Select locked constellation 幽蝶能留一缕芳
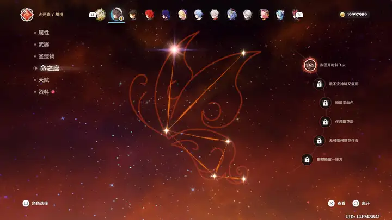Screen dimensions: 392x220 307,160
